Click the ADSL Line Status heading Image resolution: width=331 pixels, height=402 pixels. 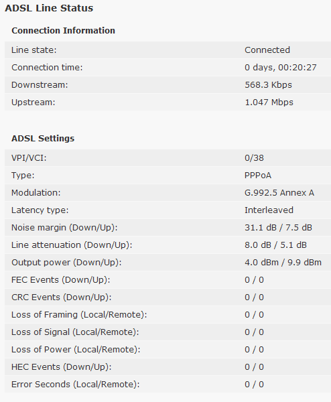[x=49, y=8]
